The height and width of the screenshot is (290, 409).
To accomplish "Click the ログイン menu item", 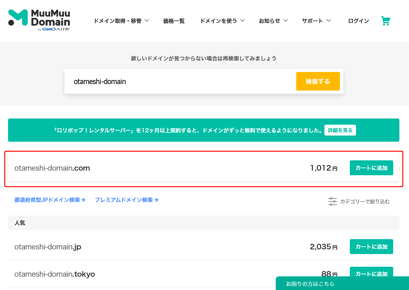I will pyautogui.click(x=358, y=21).
